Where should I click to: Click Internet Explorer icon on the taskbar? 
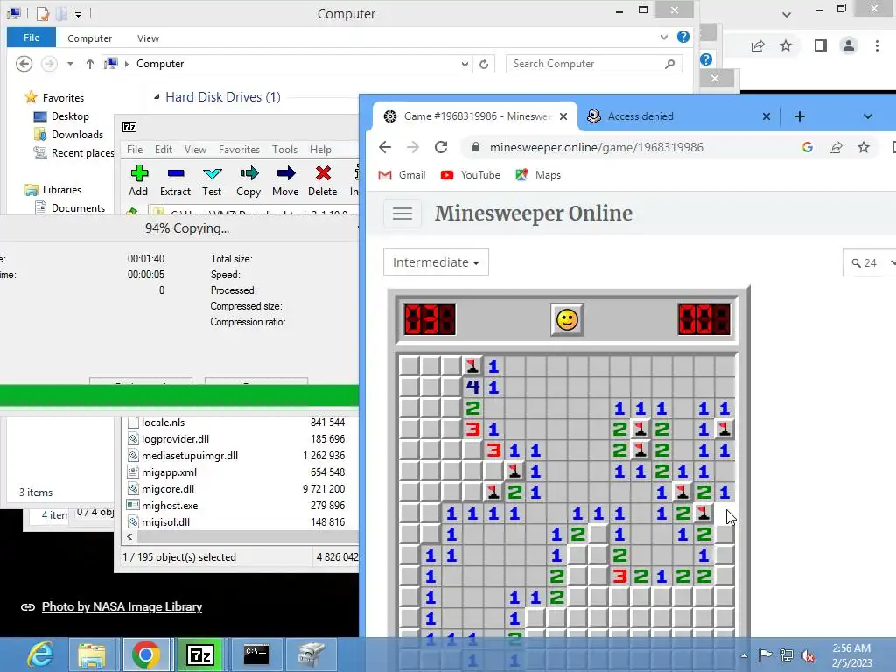tap(40, 654)
